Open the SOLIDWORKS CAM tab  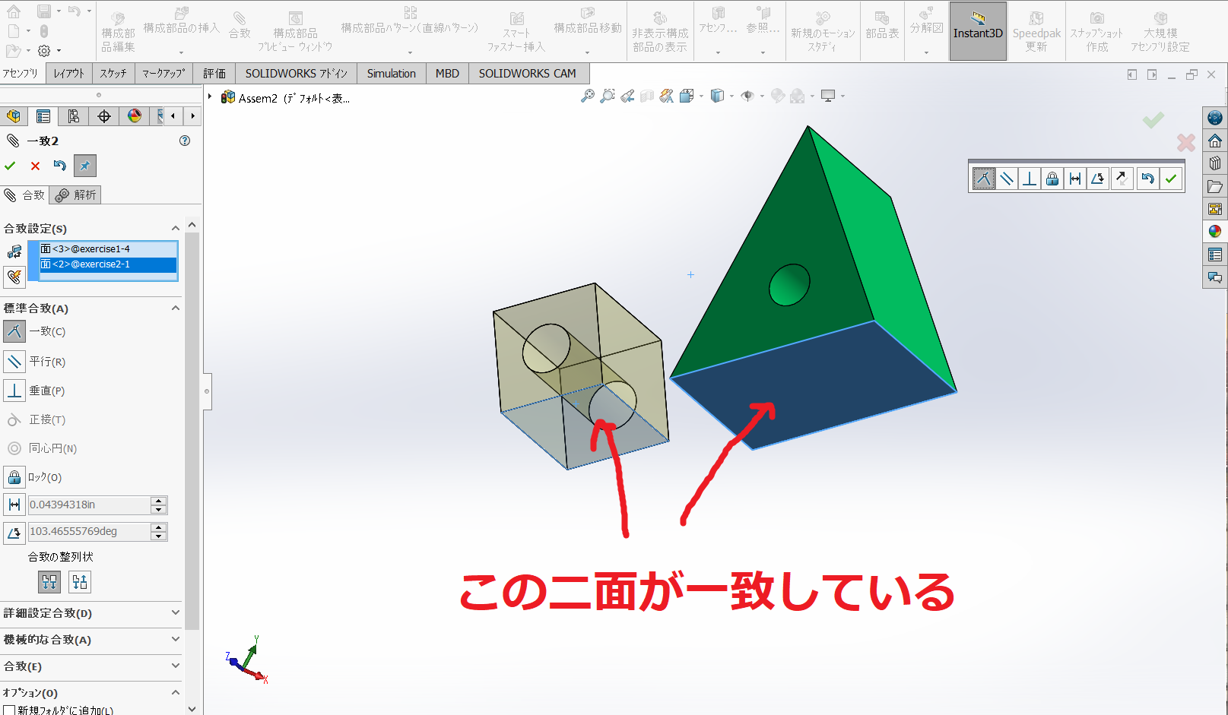[x=527, y=73]
